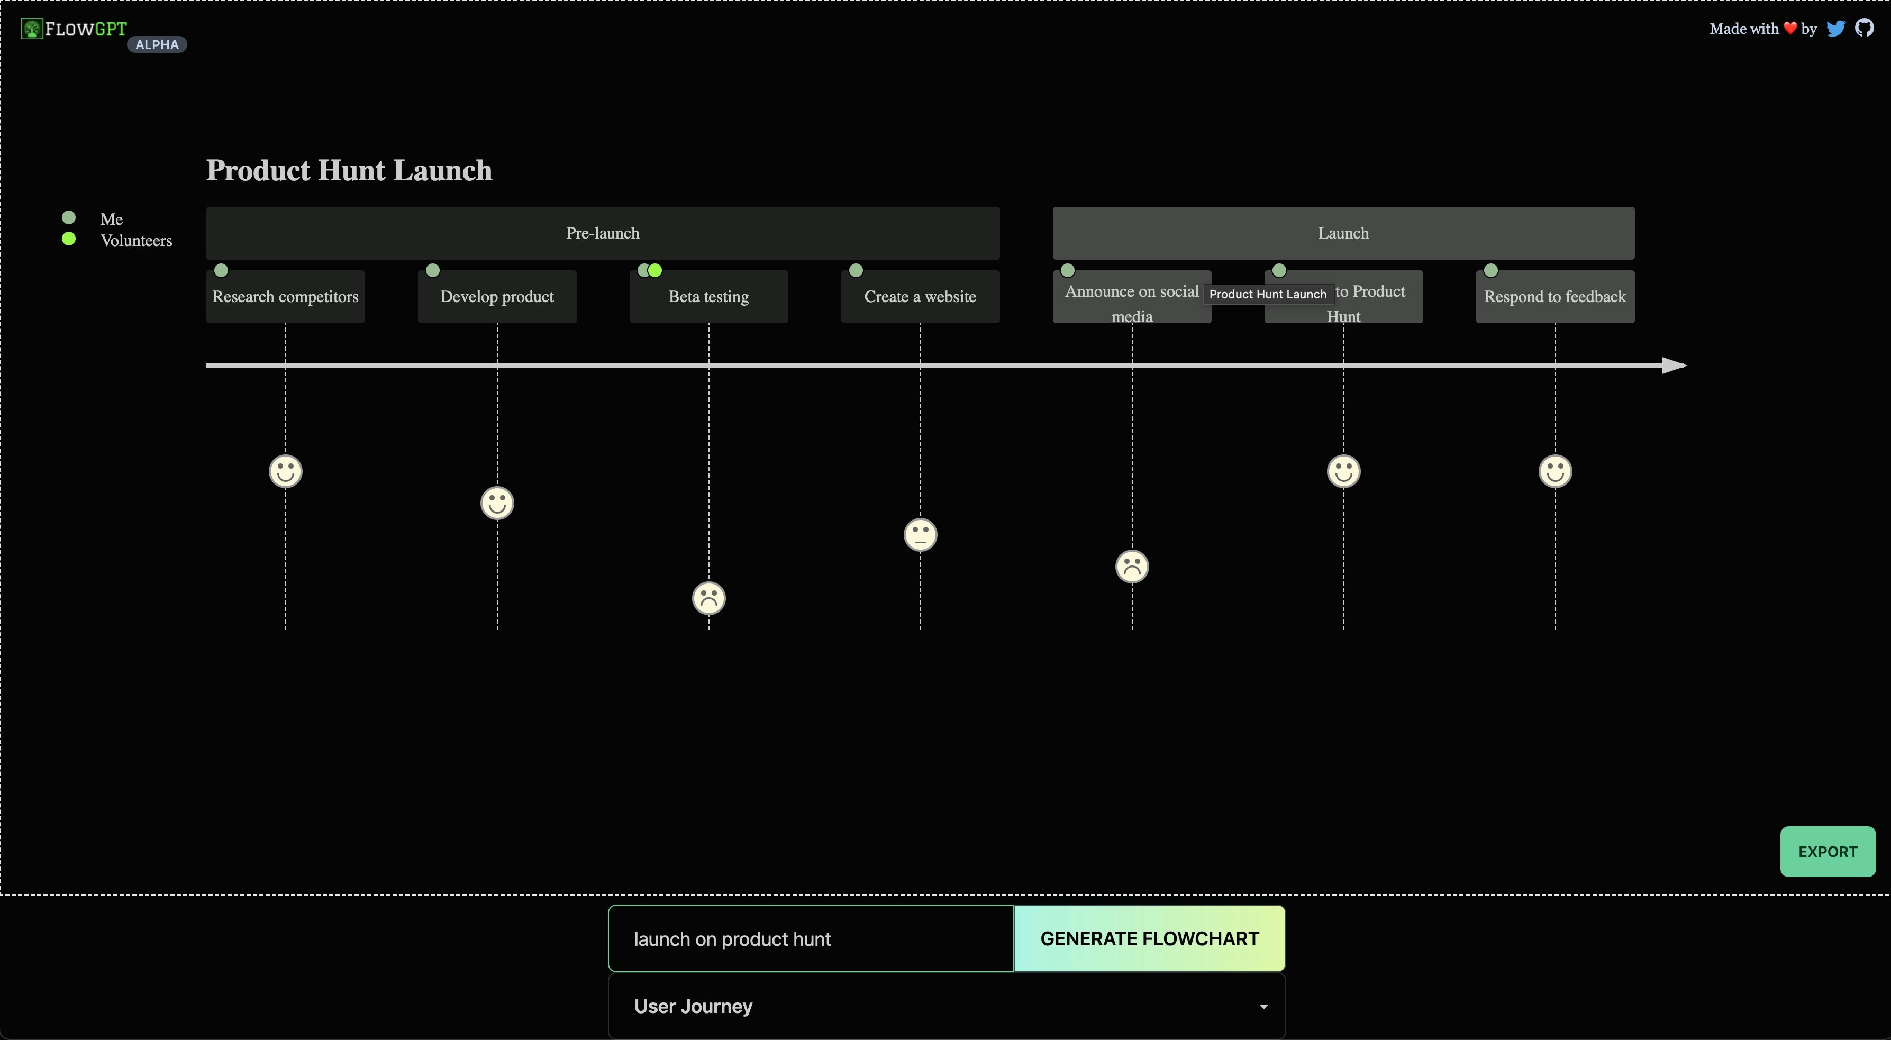This screenshot has height=1040, width=1891.
Task: Click the EXPORT button
Action: point(1827,851)
